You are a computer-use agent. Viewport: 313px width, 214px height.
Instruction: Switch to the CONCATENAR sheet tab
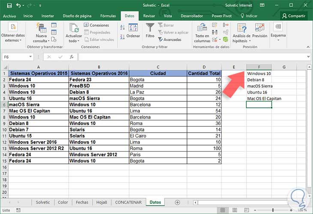pyautogui.click(x=128, y=202)
